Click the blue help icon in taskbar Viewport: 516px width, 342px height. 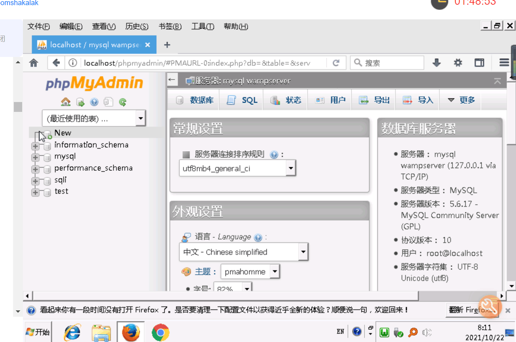click(357, 331)
